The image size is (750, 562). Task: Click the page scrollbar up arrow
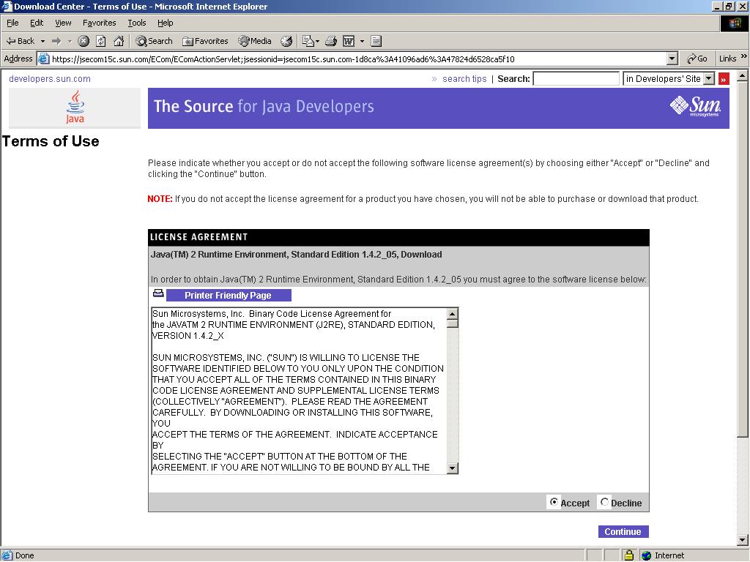coord(743,75)
